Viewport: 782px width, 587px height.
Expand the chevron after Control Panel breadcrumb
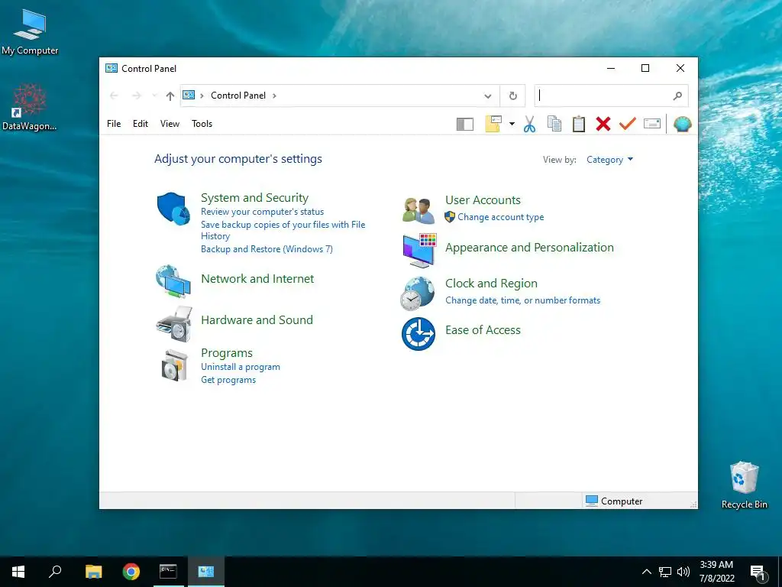click(x=274, y=96)
